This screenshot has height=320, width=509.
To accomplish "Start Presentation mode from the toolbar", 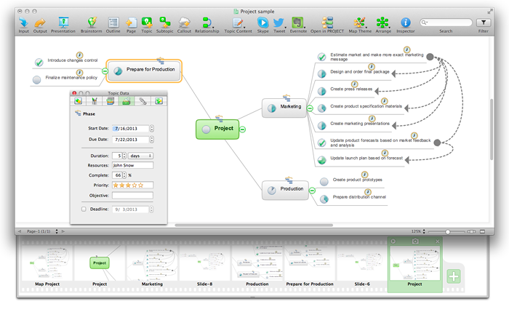I will coord(63,23).
